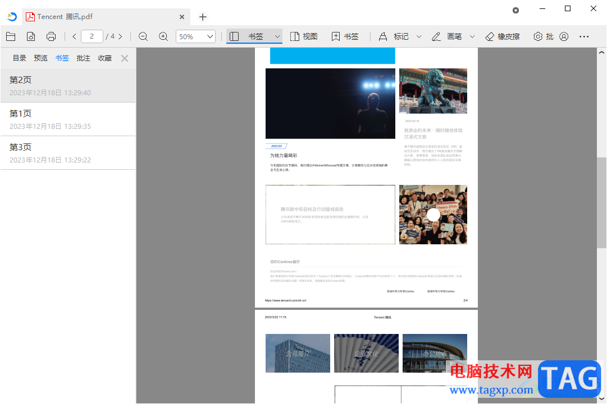Click the 公司简介 building image
This screenshot has height=404, width=607.
(298, 353)
